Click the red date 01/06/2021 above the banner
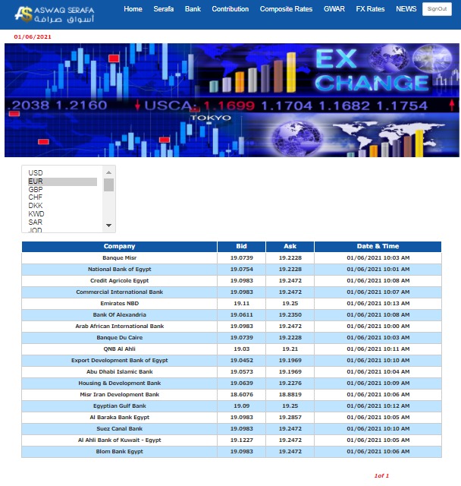This screenshot has height=486, width=461. click(33, 37)
